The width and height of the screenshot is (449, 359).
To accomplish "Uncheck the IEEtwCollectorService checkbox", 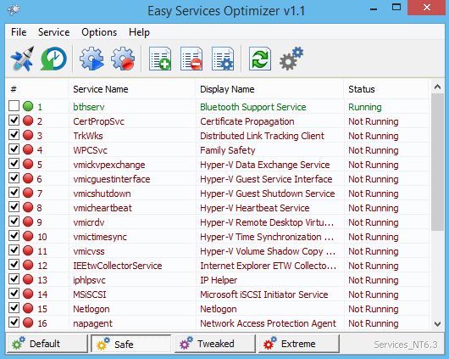I will pos(14,265).
